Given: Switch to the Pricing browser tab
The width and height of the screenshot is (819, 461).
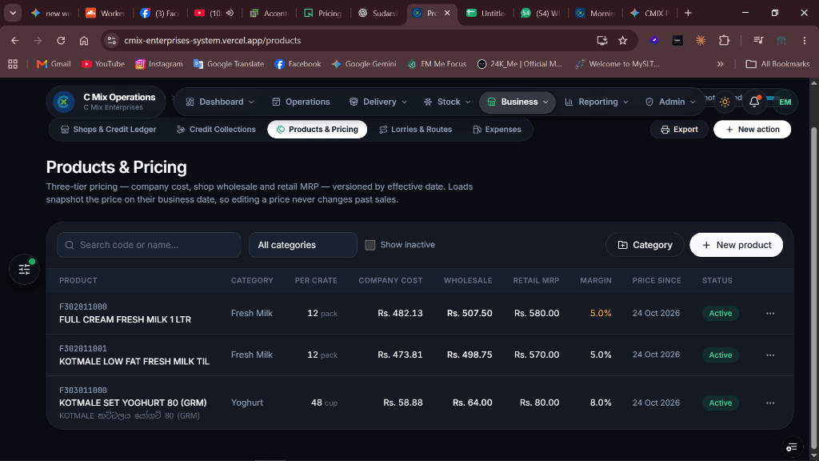Looking at the screenshot, I should 324,13.
